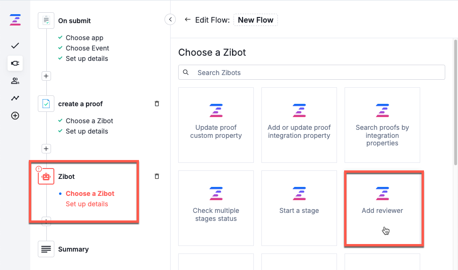Click the Ziflow logo in sidebar

click(x=15, y=20)
